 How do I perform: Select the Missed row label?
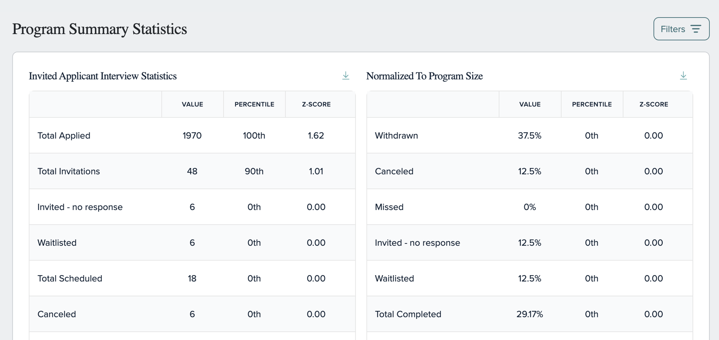[x=389, y=207]
